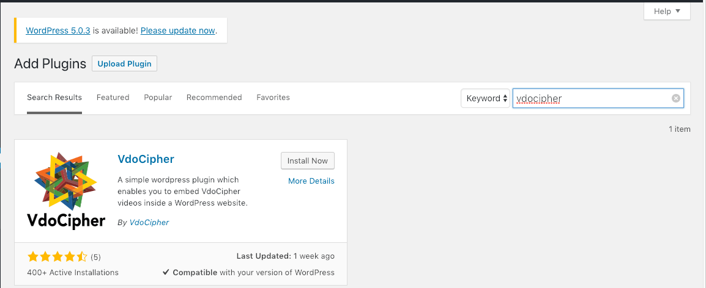Switch to the Featured tab
The image size is (706, 288).
click(x=113, y=98)
